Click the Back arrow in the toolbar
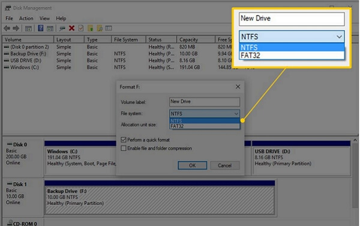 (x=7, y=28)
